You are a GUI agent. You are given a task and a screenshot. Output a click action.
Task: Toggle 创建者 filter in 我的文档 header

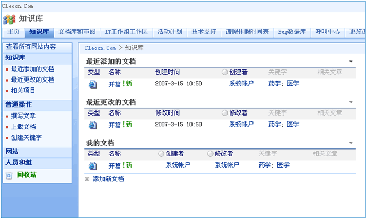161,154
